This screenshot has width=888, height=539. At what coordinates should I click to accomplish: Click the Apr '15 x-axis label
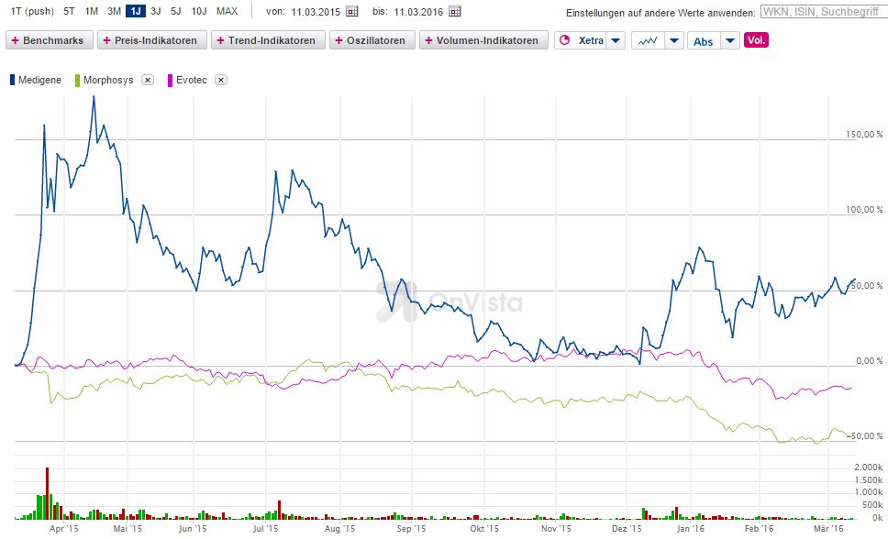63,529
